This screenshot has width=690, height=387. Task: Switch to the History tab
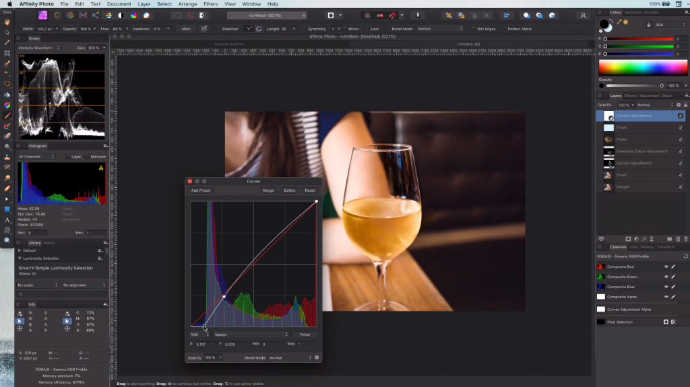(648, 247)
